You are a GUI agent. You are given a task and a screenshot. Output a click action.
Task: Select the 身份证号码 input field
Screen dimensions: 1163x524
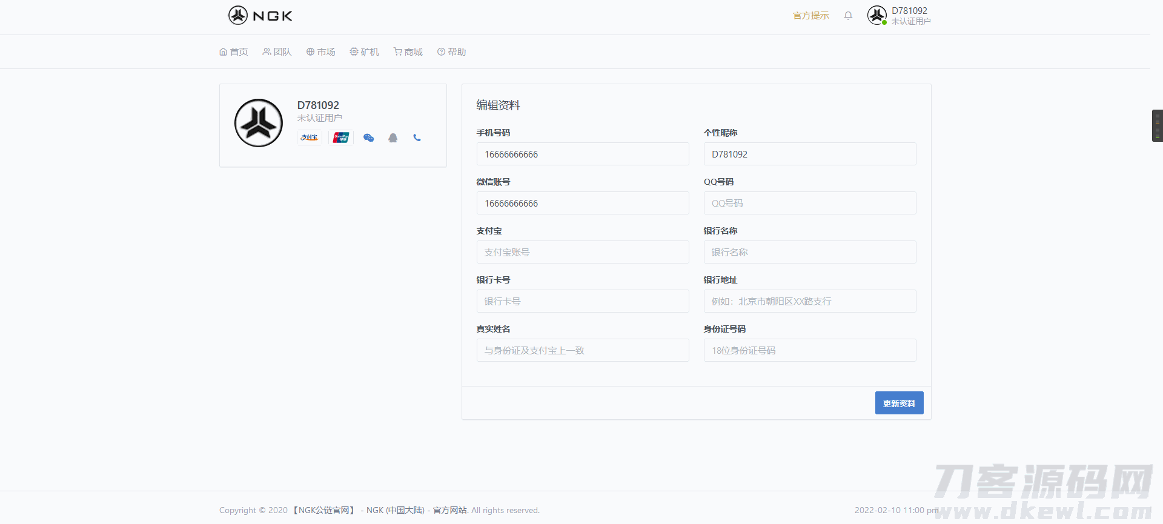(809, 350)
